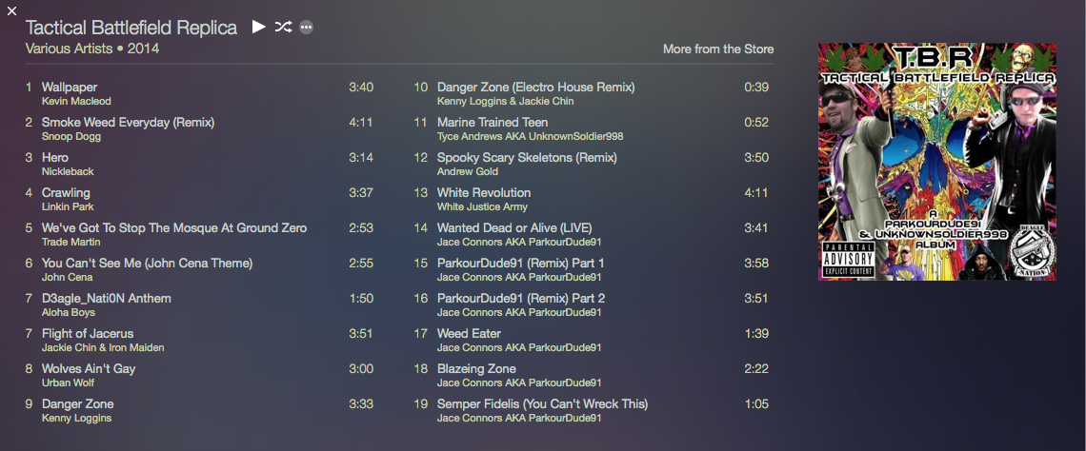Image resolution: width=1086 pixels, height=451 pixels.
Task: Click the 3:00 duration of Wolves Ain't Gay
Action: 361,368
